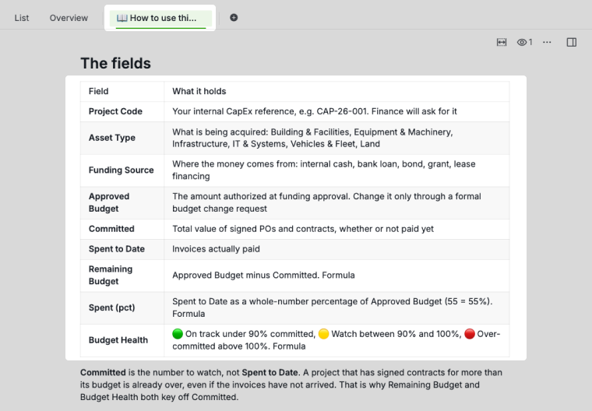Click the Funding Source row label

[x=122, y=170]
